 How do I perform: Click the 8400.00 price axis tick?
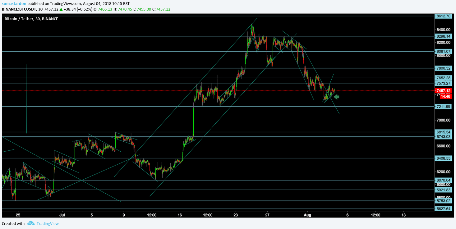point(444,30)
